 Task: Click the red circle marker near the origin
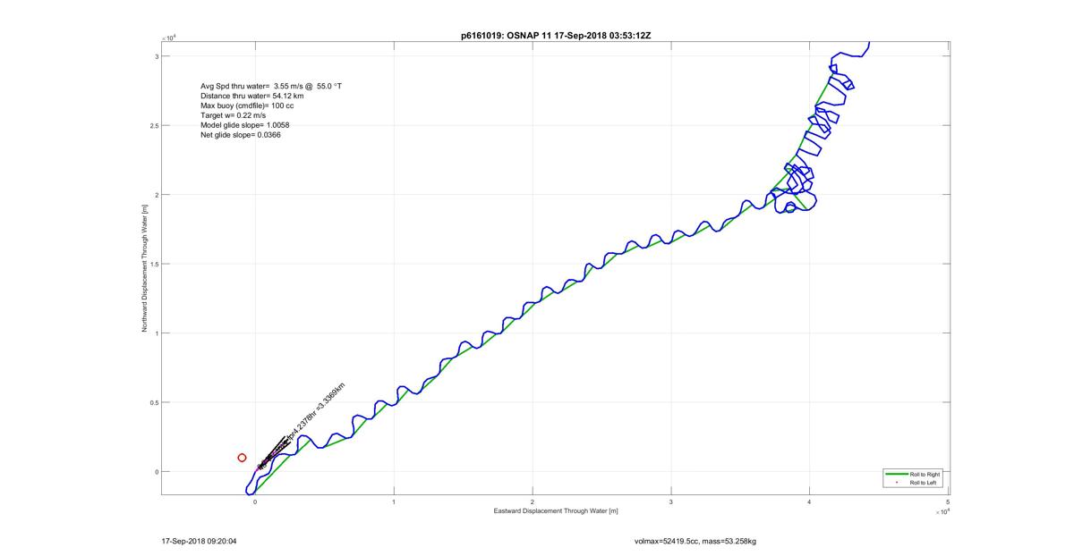click(242, 458)
